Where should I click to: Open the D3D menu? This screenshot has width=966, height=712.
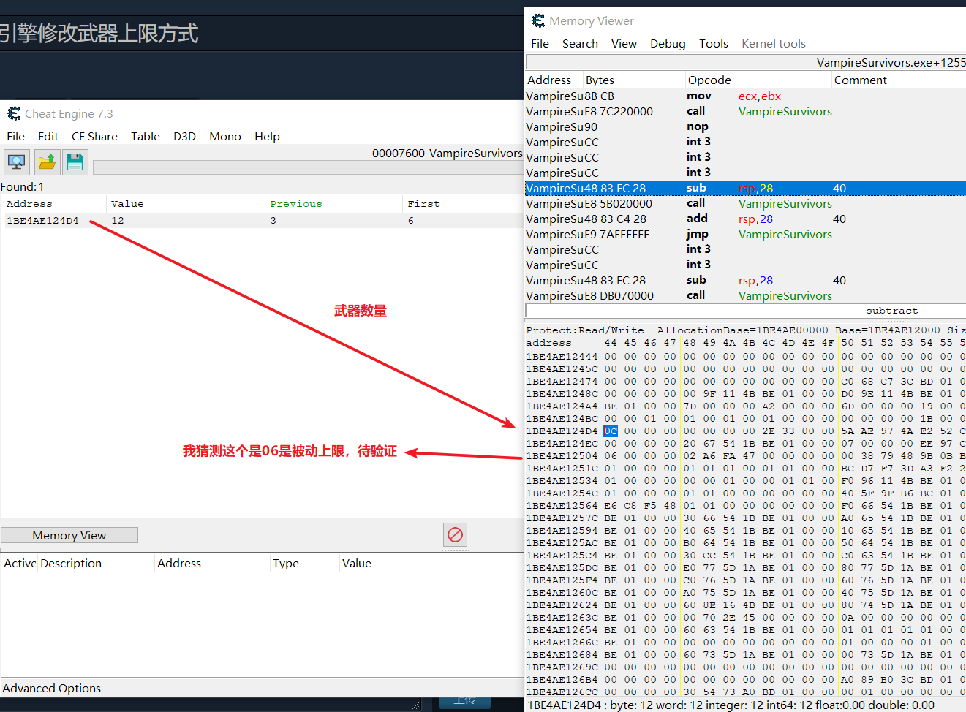[x=184, y=136]
